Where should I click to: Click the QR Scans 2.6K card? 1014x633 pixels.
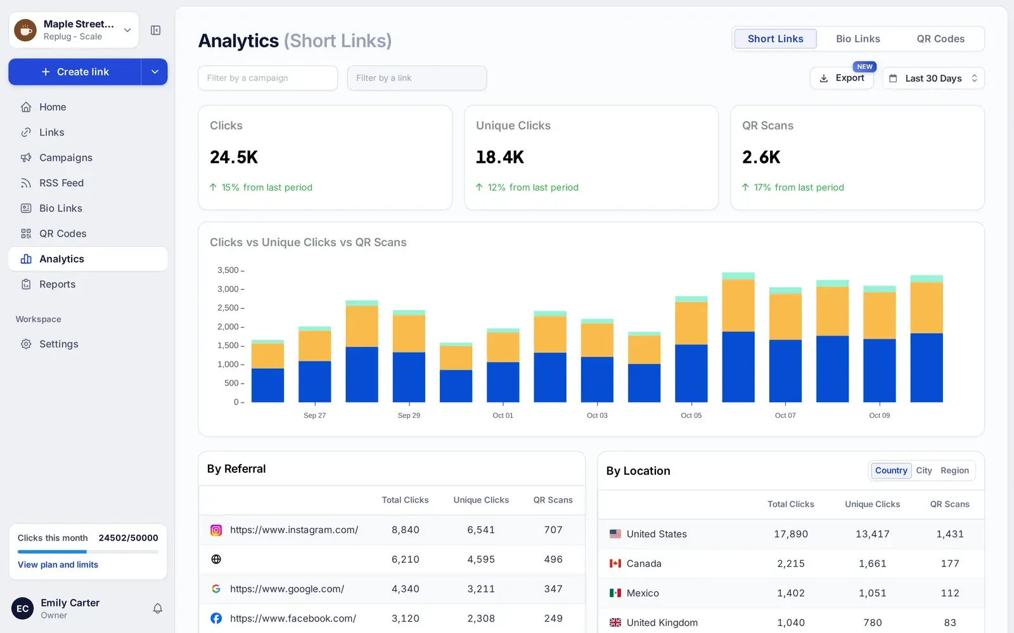[857, 158]
